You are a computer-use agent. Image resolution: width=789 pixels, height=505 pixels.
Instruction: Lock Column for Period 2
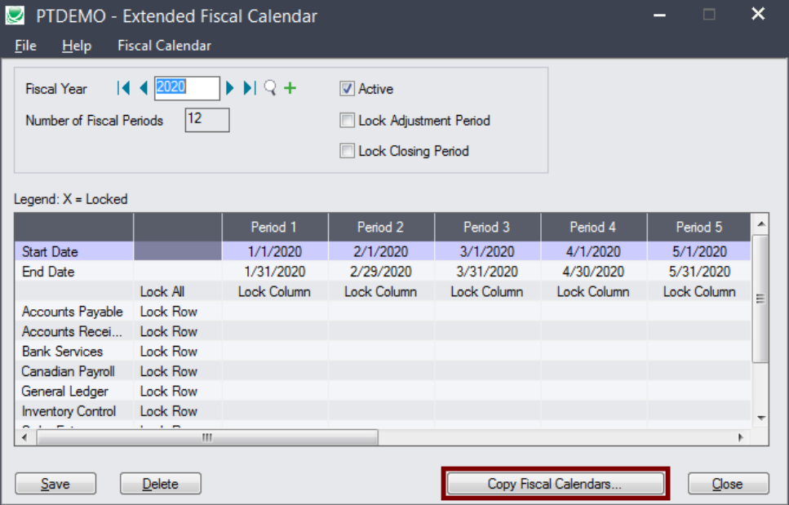[x=381, y=292]
